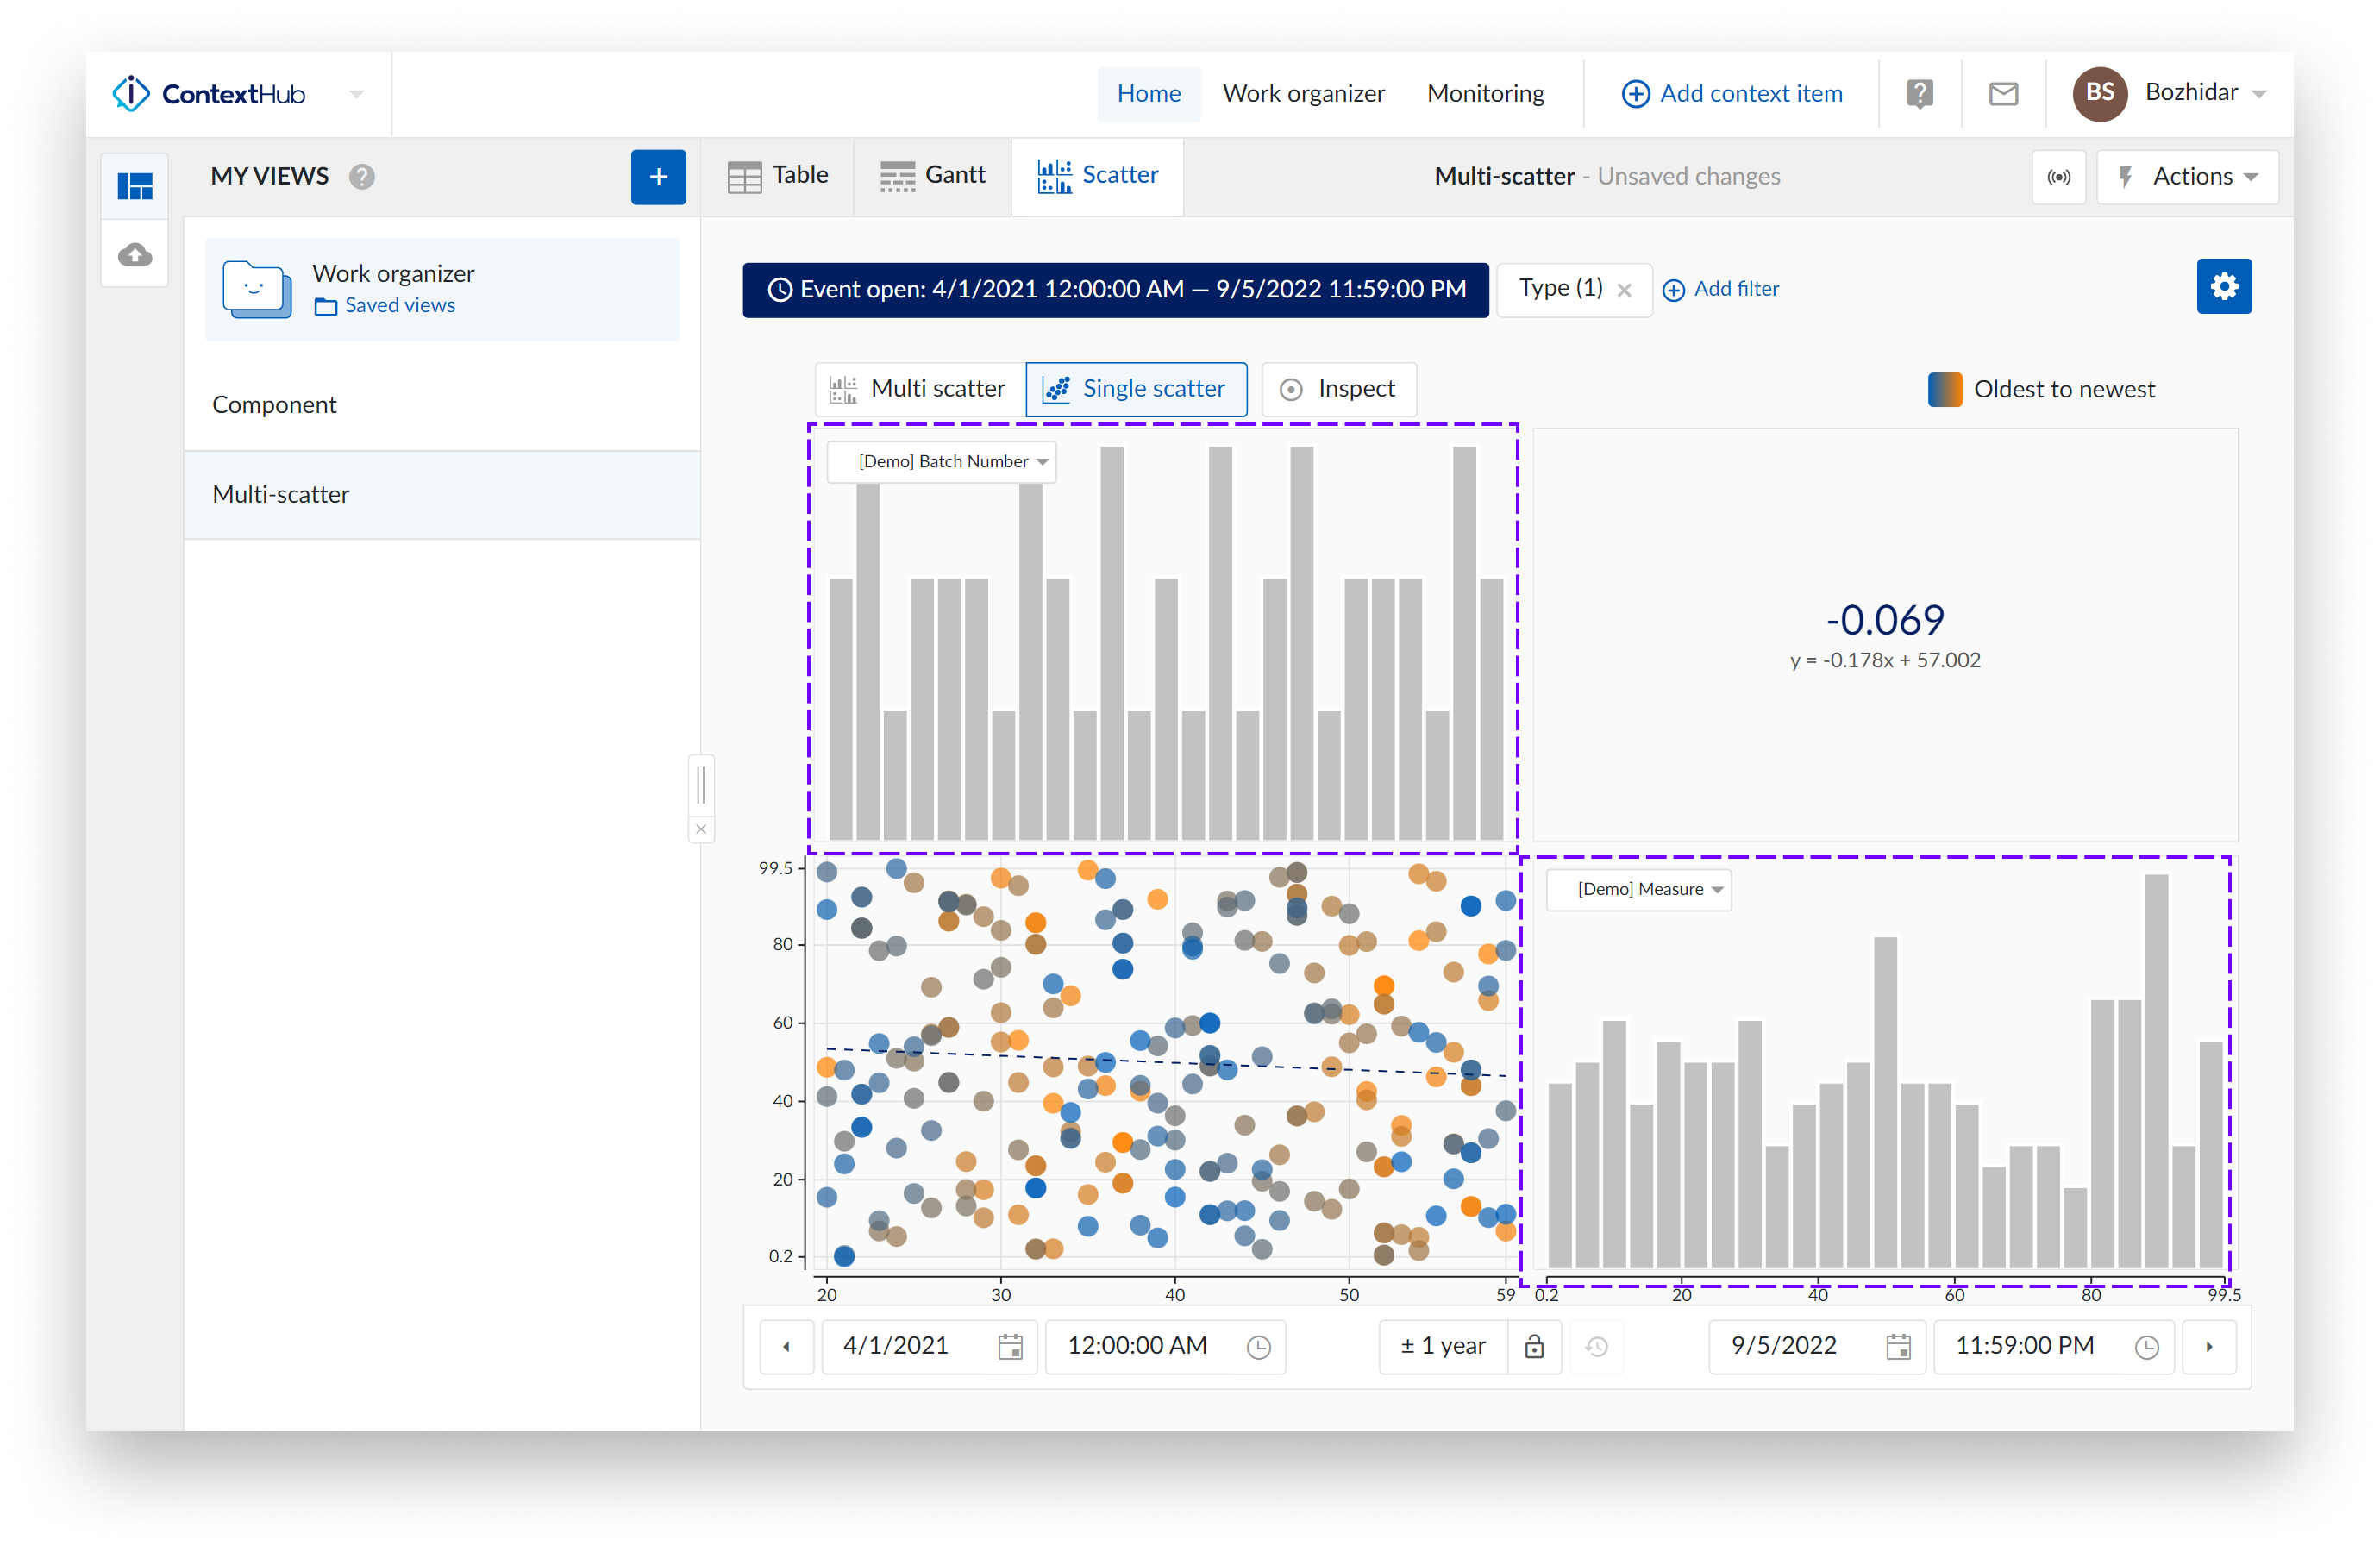Screen dimensions: 2380x1552
Task: Click the Add filter link
Action: click(x=1721, y=289)
